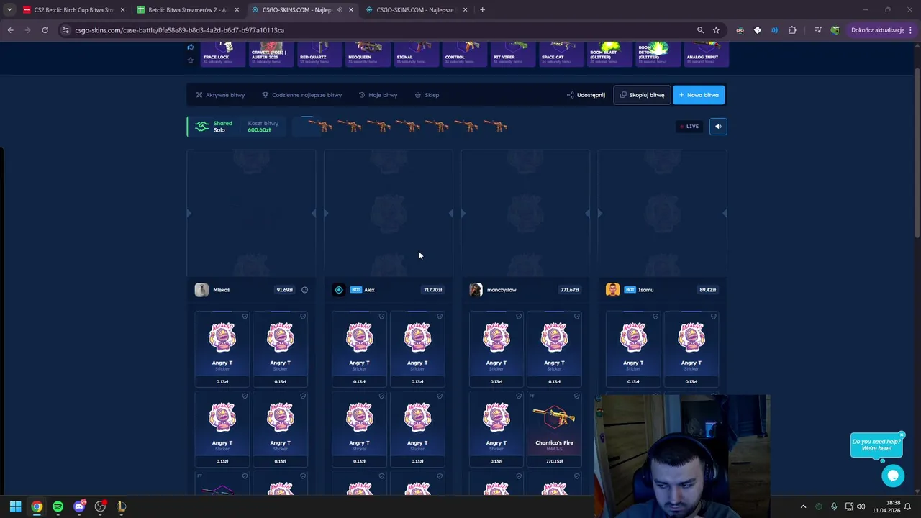Bookmark this page with the star icon
The height and width of the screenshot is (518, 921).
[716, 30]
